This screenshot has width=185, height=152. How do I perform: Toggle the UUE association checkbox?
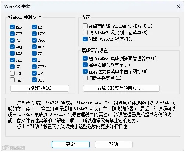(x=34, y=47)
